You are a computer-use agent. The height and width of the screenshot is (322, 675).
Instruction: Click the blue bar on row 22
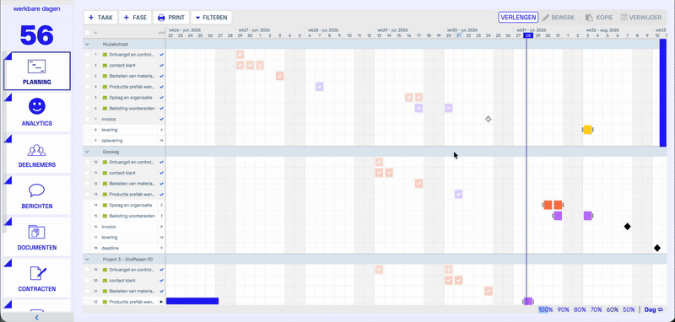(x=192, y=301)
